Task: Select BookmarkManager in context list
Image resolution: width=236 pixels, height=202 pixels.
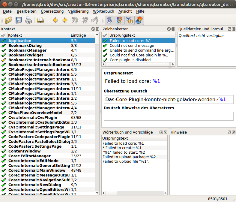Action: [27, 50]
